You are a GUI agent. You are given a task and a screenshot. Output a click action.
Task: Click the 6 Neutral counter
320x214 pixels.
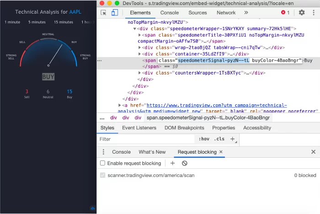[x=48, y=94]
